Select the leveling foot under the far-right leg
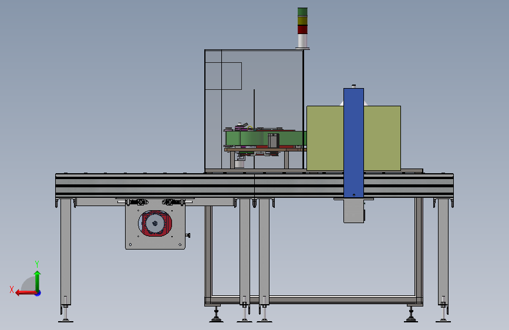The image size is (509, 330). 443,314
